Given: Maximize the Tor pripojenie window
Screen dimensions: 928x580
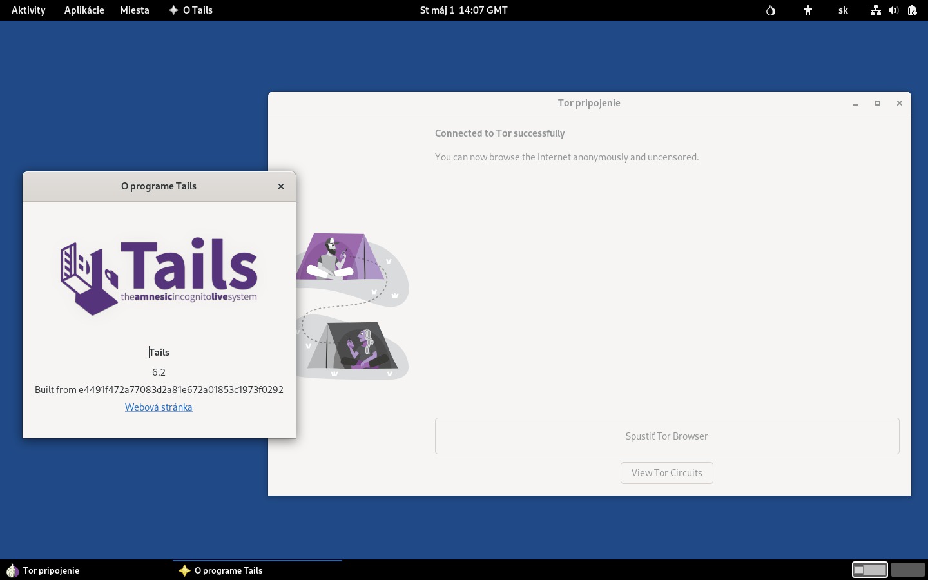Looking at the screenshot, I should pos(878,103).
